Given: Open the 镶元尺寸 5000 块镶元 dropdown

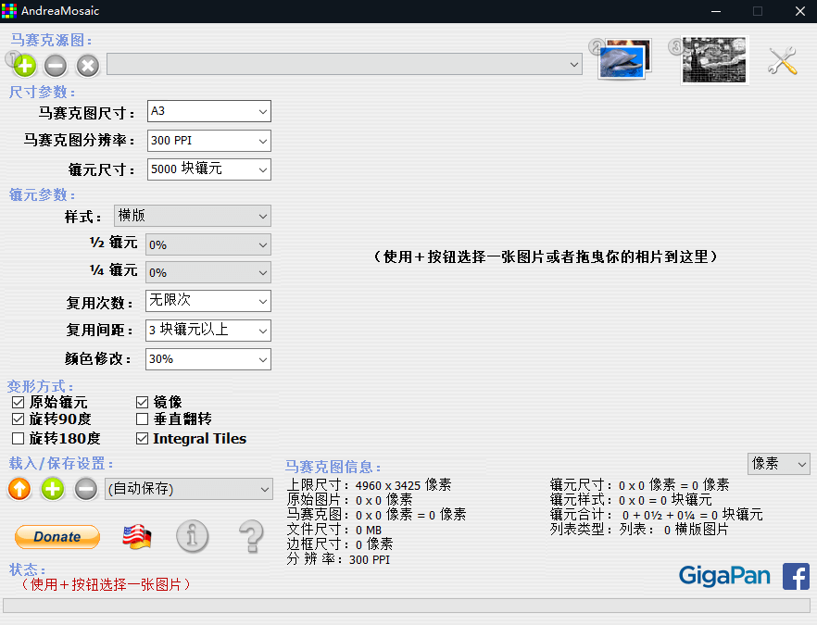Looking at the screenshot, I should coord(209,169).
